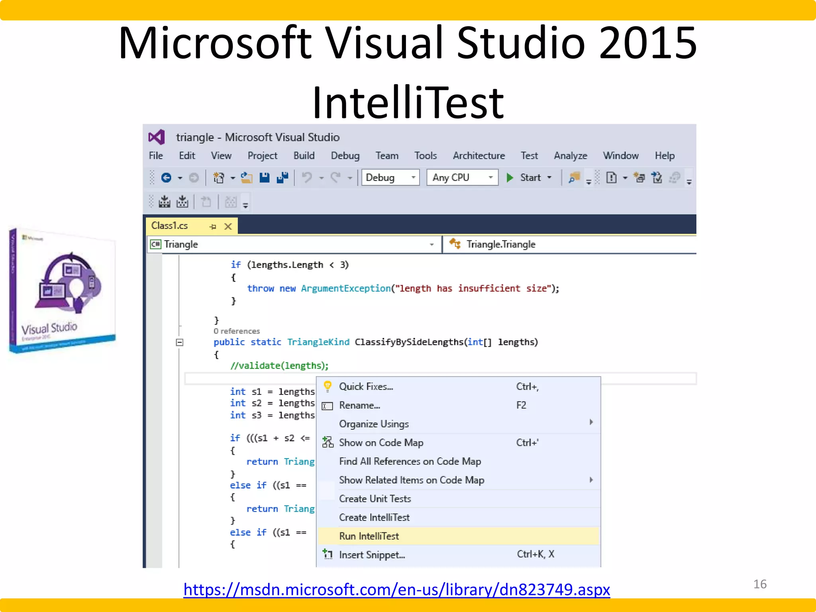The width and height of the screenshot is (816, 612).
Task: Close the Class1.cs tab
Action: point(228,226)
